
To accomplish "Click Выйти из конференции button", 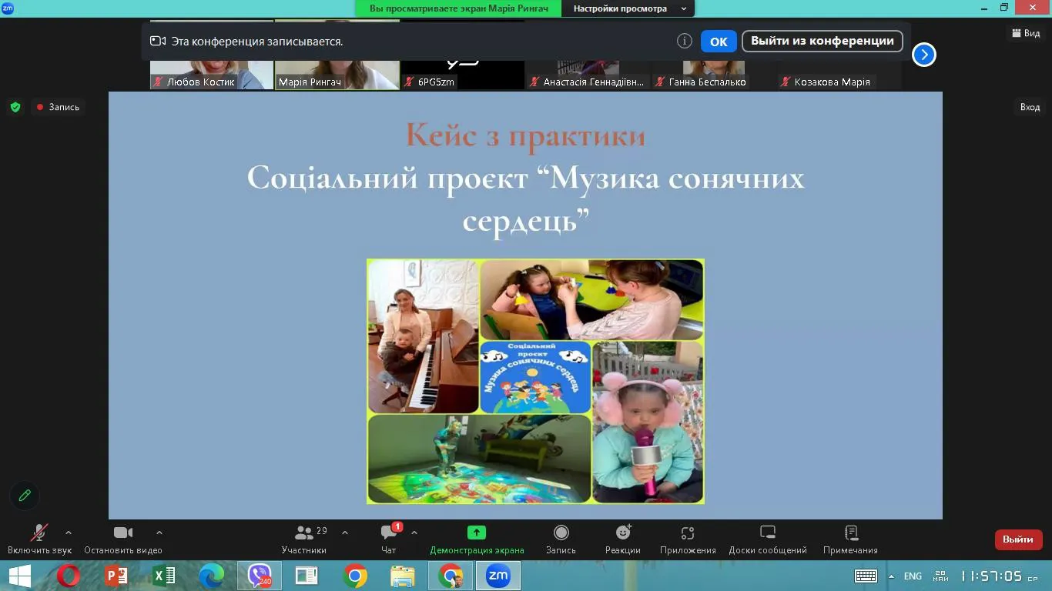I will pos(822,41).
